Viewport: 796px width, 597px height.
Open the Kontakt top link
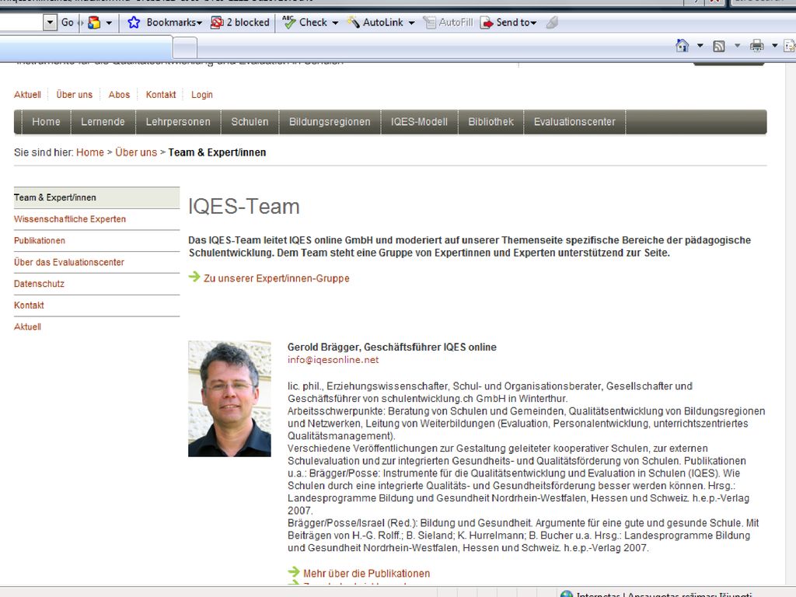pos(160,94)
